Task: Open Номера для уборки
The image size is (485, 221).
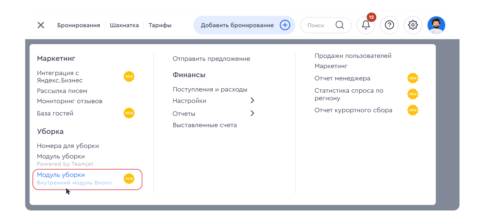Action: click(x=68, y=146)
